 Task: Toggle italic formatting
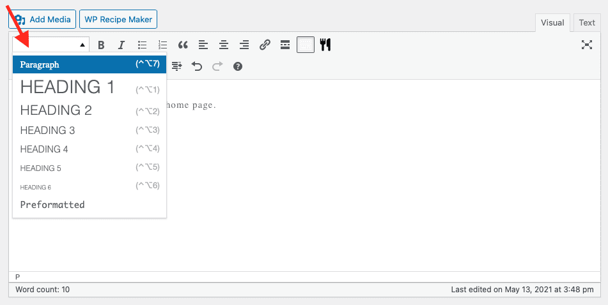click(x=121, y=45)
